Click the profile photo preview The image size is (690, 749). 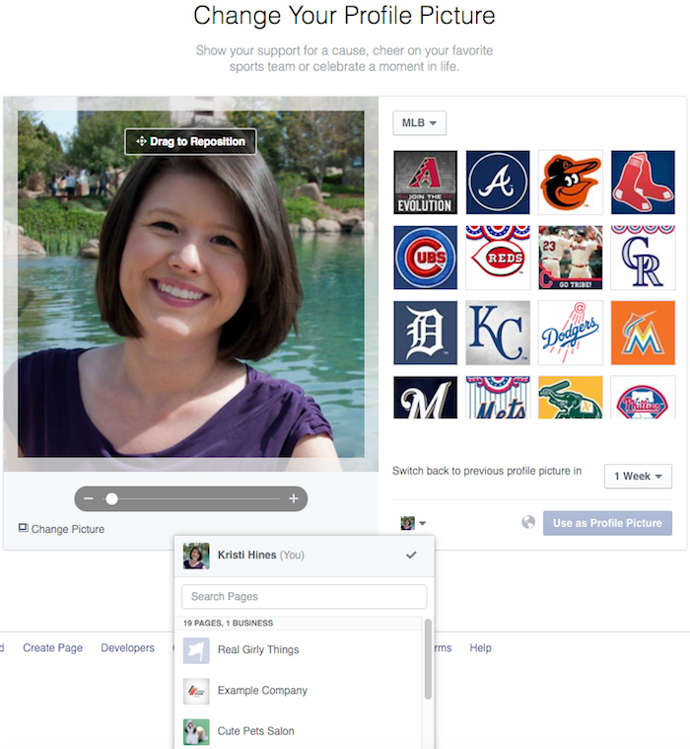click(191, 284)
